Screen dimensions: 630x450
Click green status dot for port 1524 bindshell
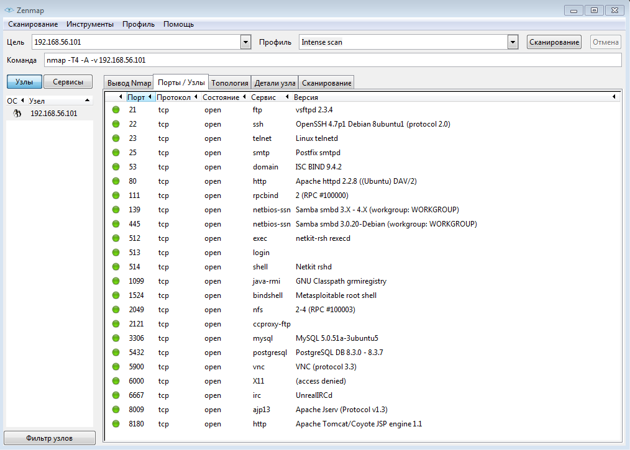[x=116, y=295]
